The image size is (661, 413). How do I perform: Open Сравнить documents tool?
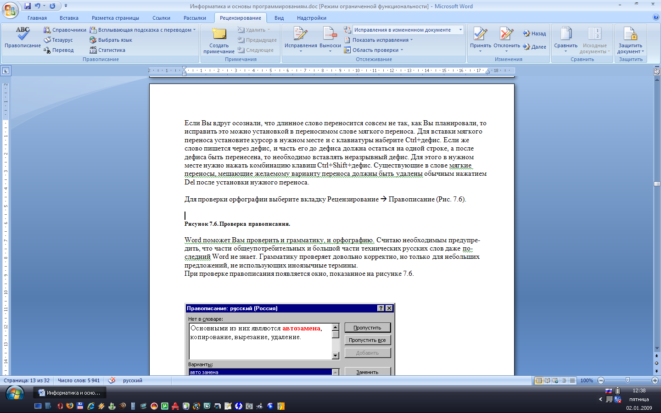566,39
